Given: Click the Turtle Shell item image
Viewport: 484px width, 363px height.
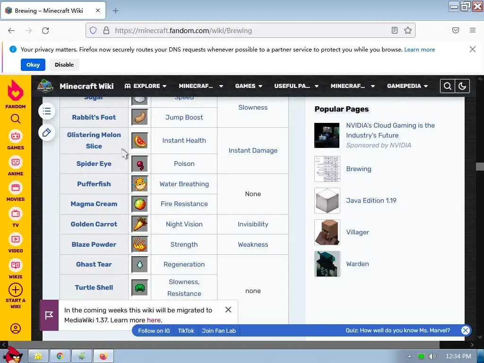Looking at the screenshot, I should click(x=140, y=288).
